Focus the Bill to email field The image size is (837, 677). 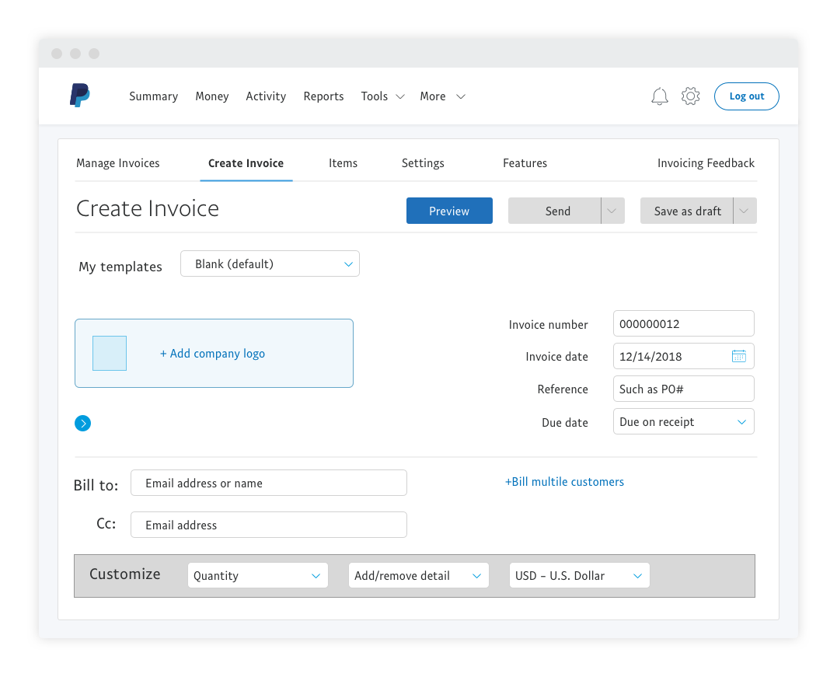269,483
